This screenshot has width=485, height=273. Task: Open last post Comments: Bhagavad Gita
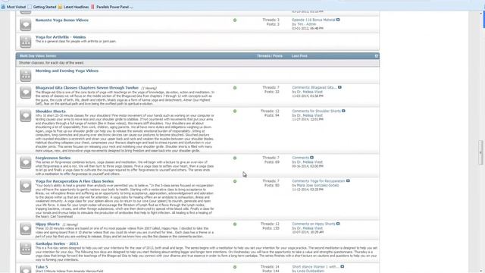(x=314, y=88)
